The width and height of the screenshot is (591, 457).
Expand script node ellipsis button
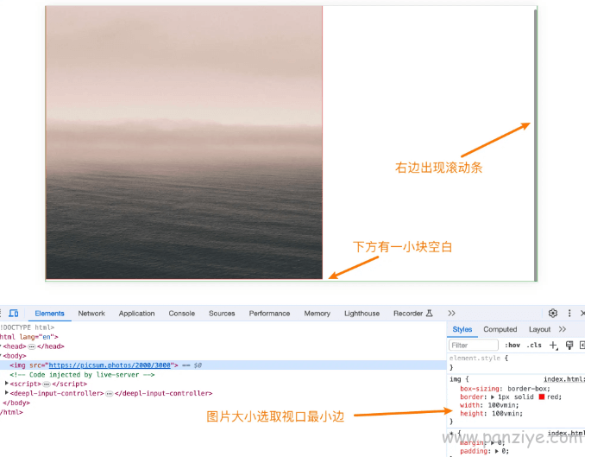[47, 384]
